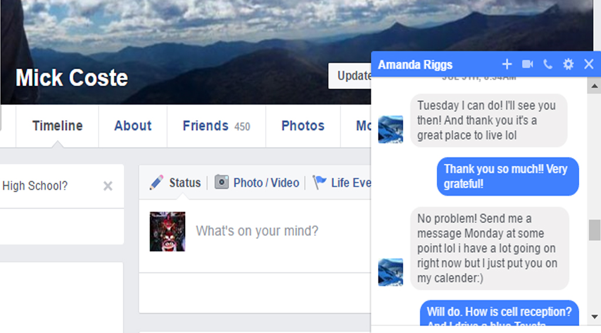Start video call with Amanda Riggs
The width and height of the screenshot is (601, 333).
pyautogui.click(x=528, y=64)
